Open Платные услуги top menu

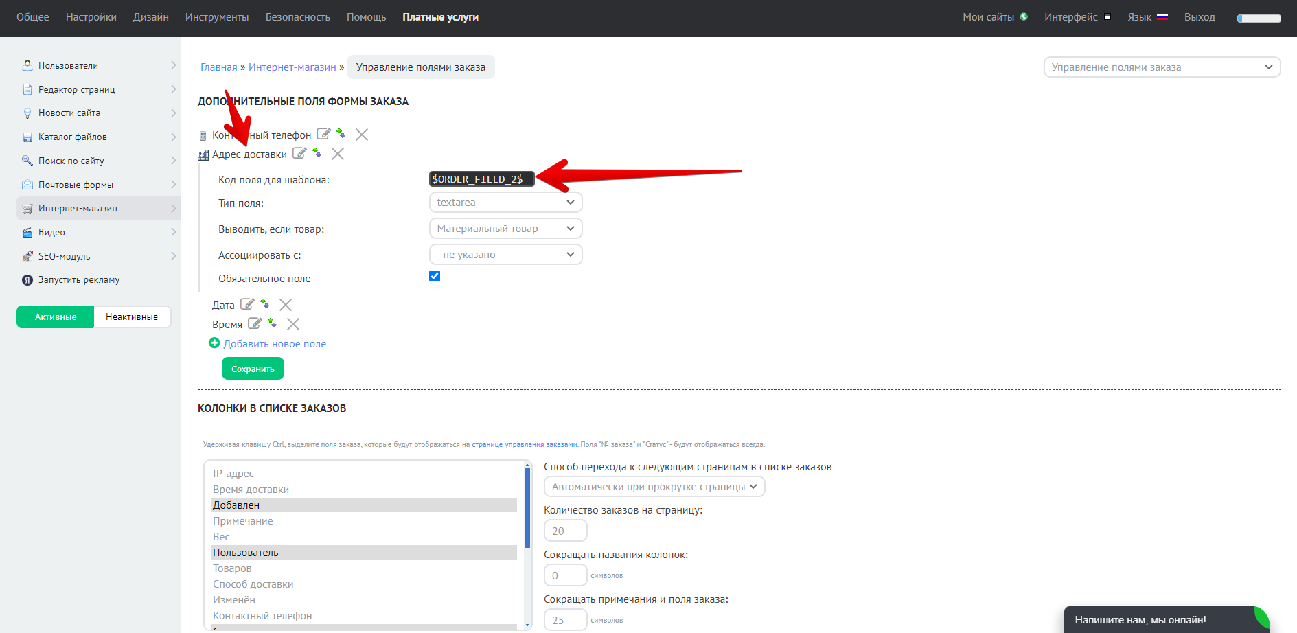coord(440,17)
